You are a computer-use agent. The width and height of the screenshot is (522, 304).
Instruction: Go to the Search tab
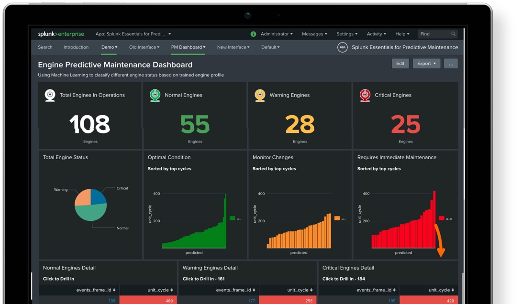click(x=45, y=47)
